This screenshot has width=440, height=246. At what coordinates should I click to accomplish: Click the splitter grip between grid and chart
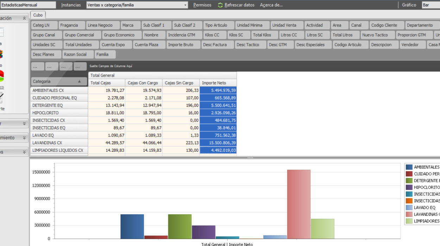[x=250, y=158]
